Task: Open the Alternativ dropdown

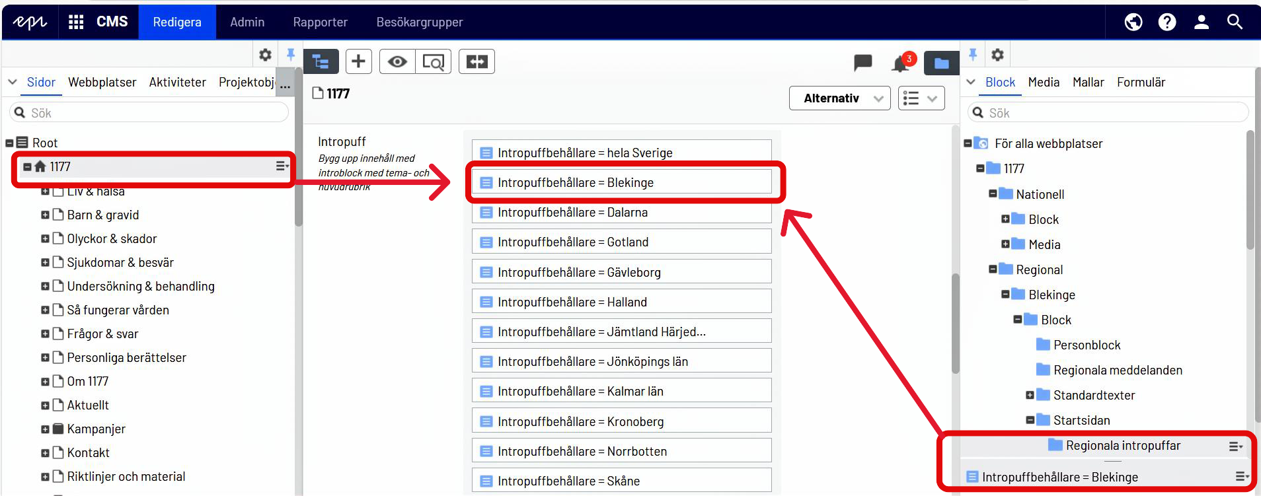Action: [x=839, y=98]
